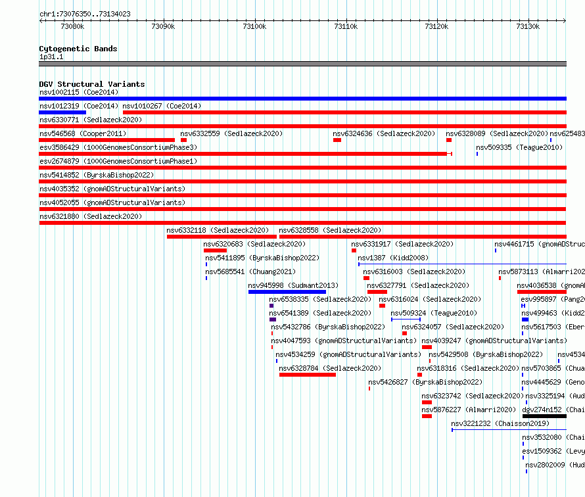Click nsv6330771 (Sedlazeck2020) label

(91, 120)
